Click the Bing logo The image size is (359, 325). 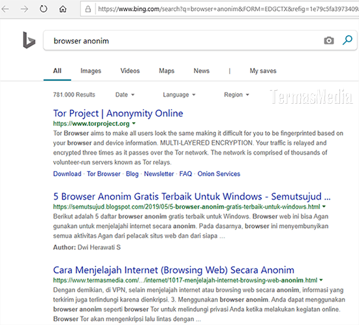(x=29, y=40)
